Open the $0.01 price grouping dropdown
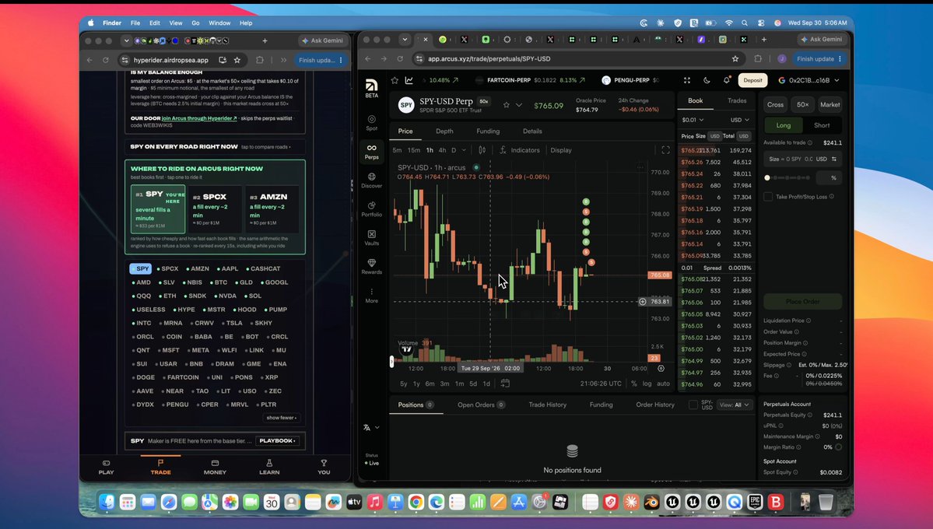 (x=693, y=121)
